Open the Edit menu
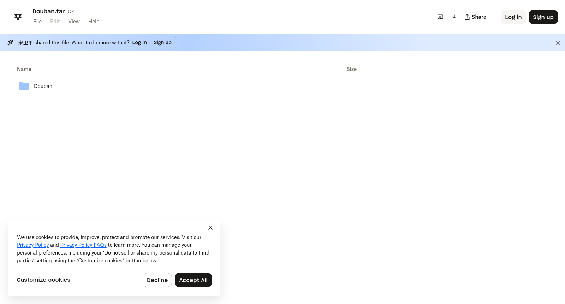The width and height of the screenshot is (565, 304). pos(55,22)
